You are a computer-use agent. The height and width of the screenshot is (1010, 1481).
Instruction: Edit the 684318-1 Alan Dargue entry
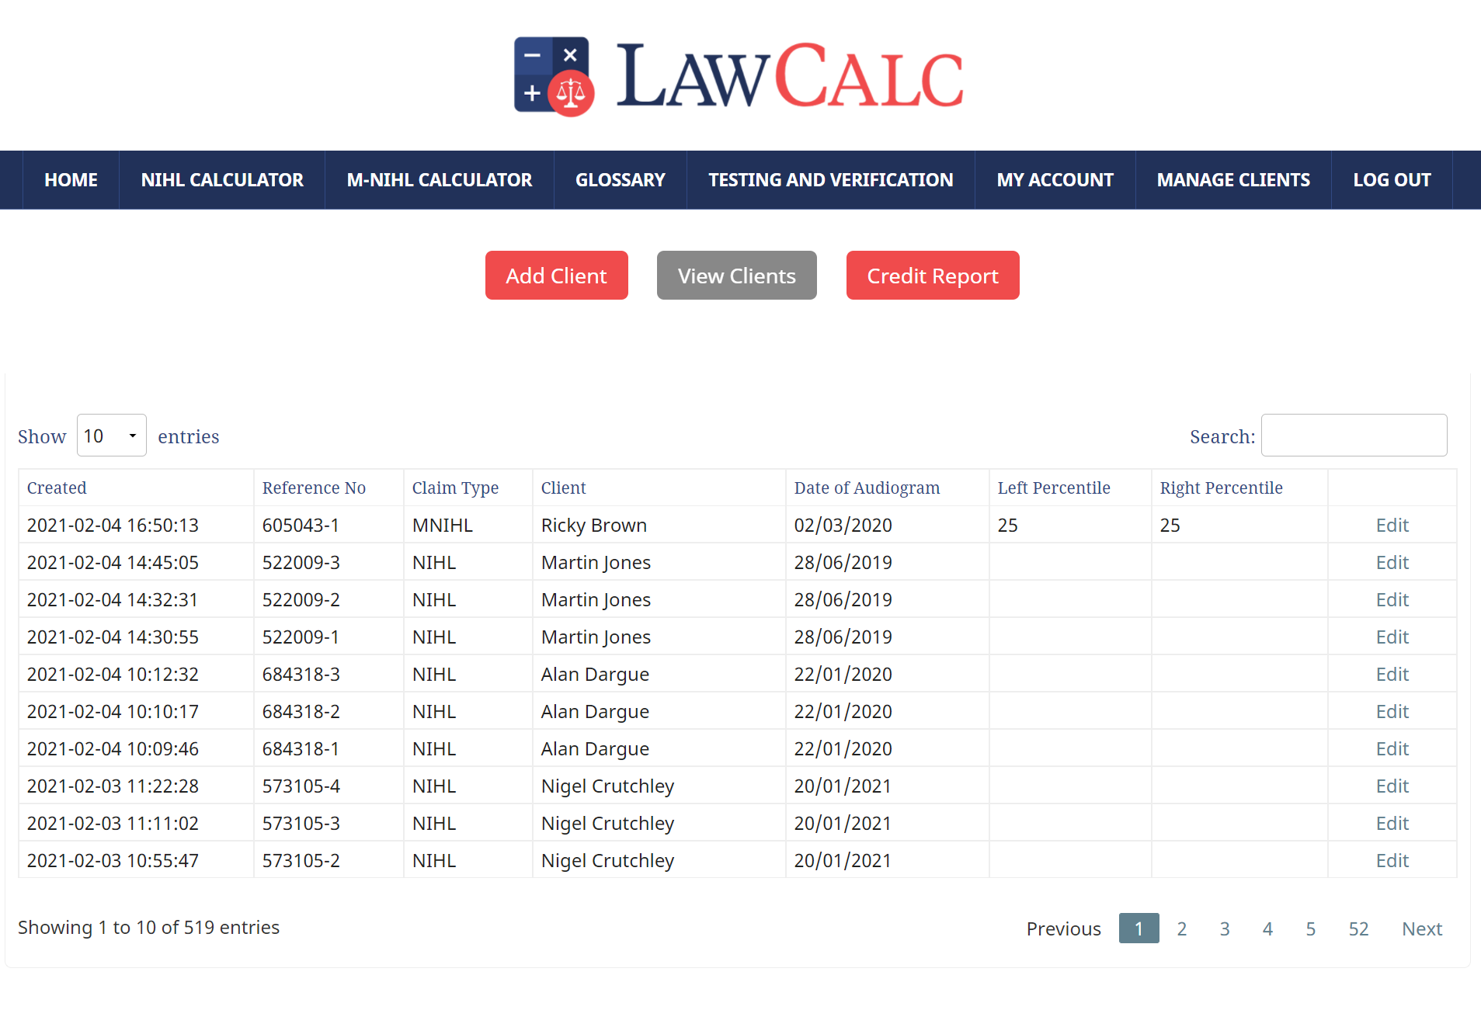(x=1392, y=749)
